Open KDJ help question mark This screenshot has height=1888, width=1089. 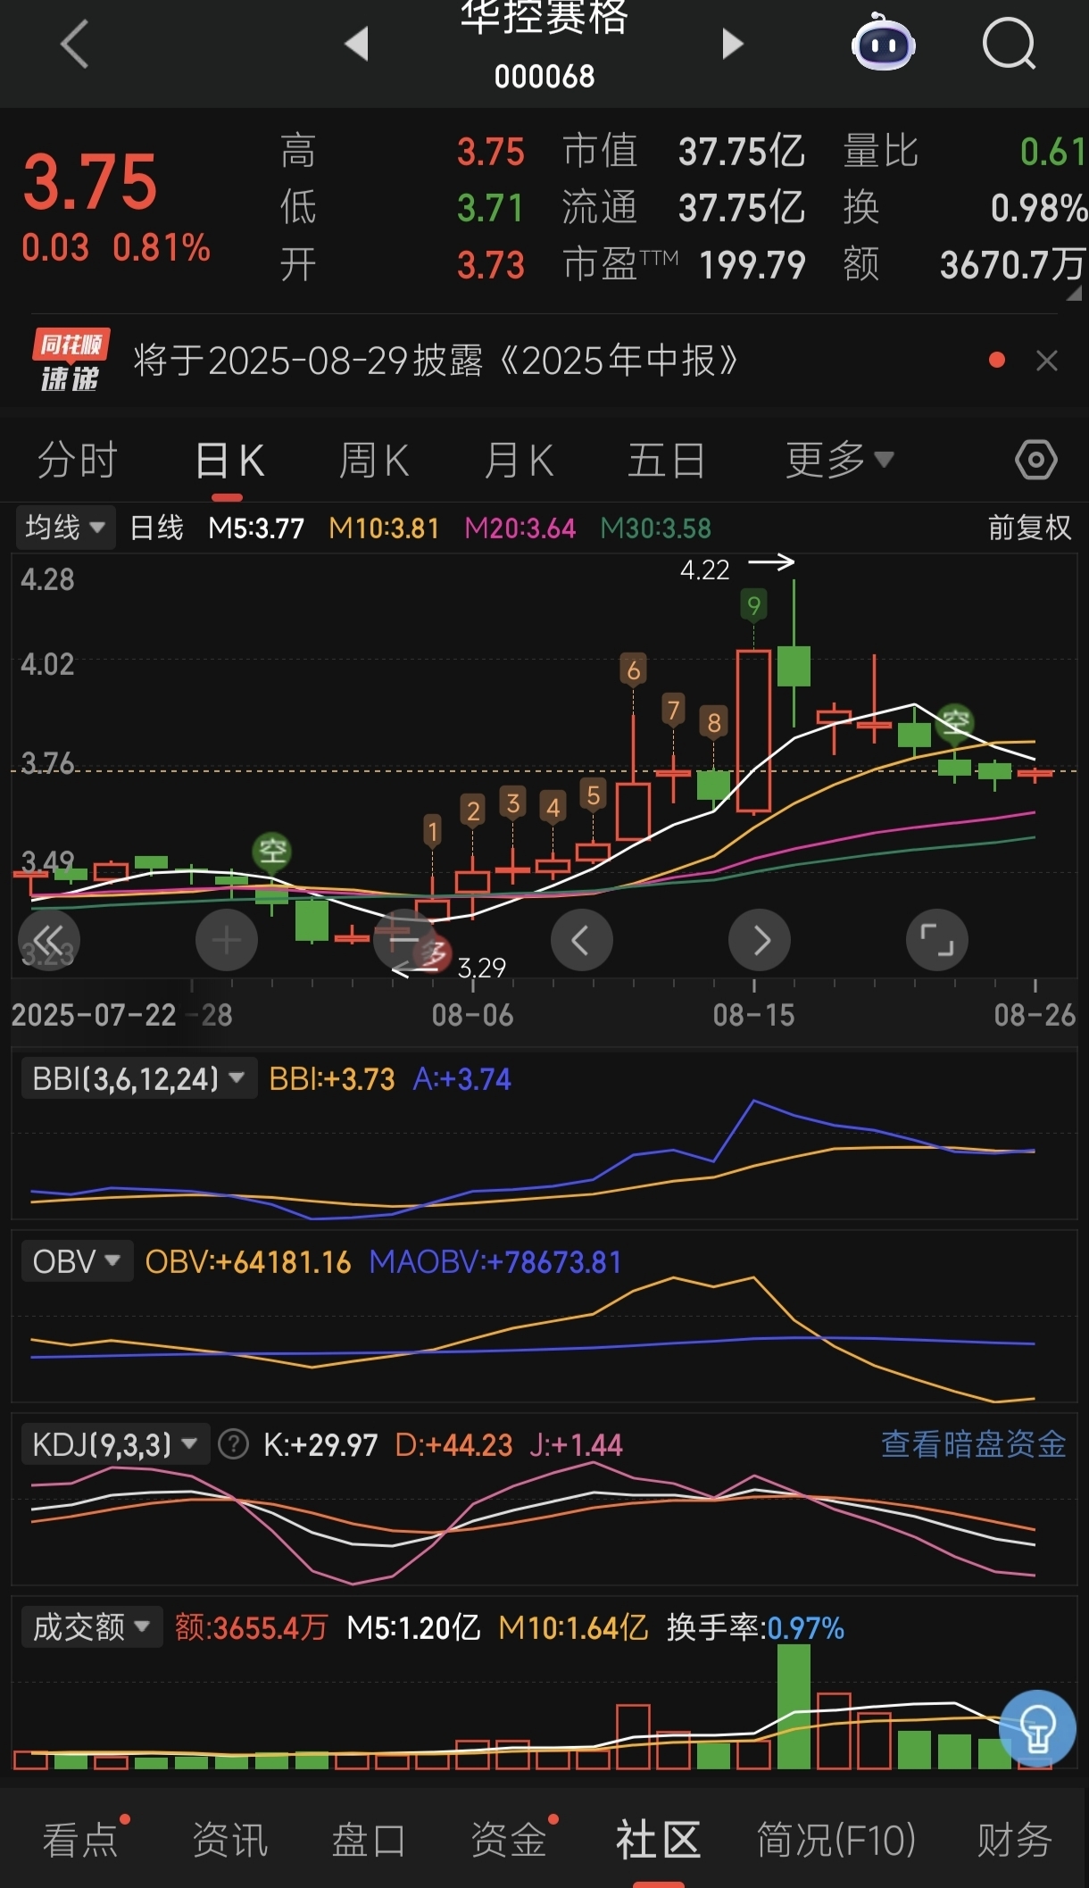click(x=234, y=1443)
